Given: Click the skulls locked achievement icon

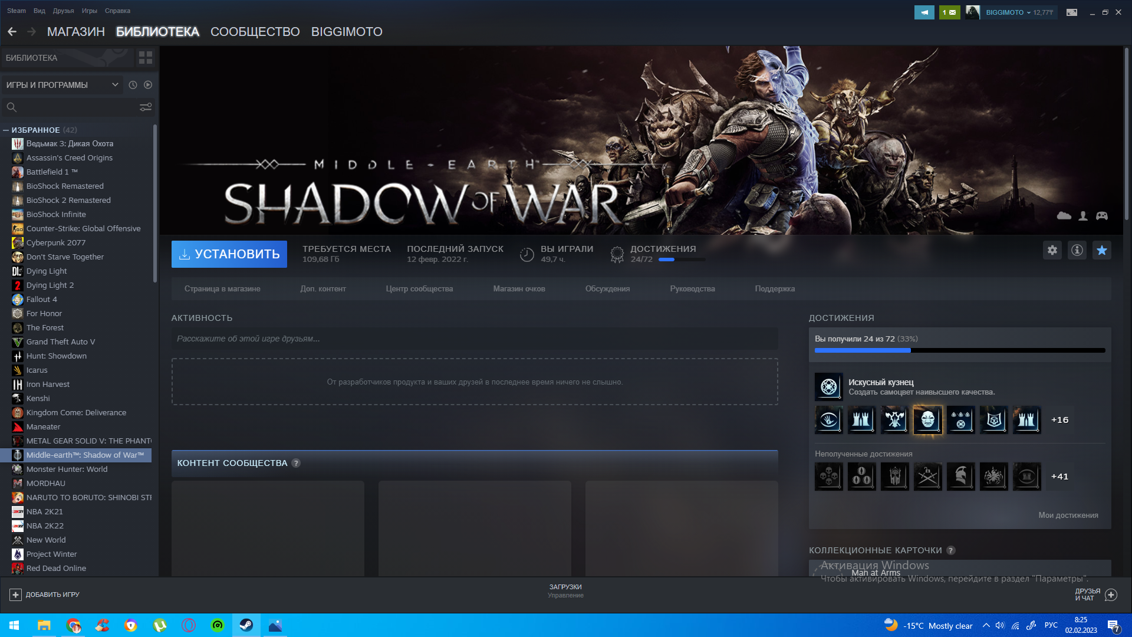Looking at the screenshot, I should click(x=829, y=477).
